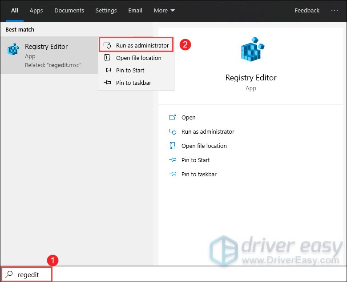Screen dimensions: 347x282
Task: Click the large Registry Editor icon in preview pane
Action: pyautogui.click(x=253, y=49)
